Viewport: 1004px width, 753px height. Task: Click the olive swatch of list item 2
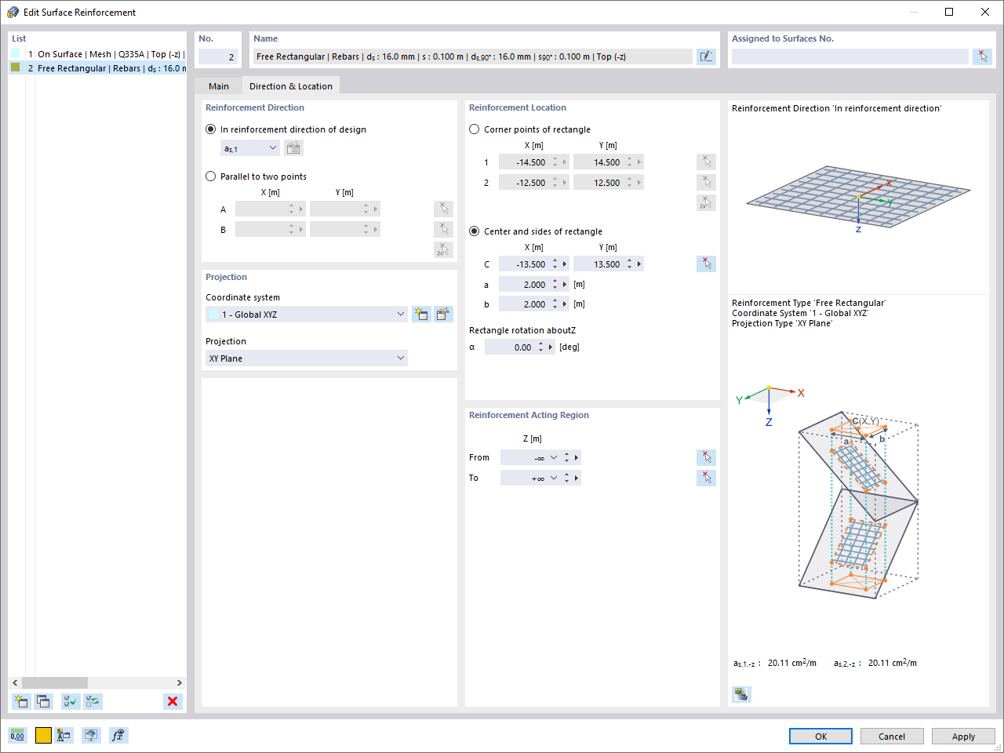point(16,67)
